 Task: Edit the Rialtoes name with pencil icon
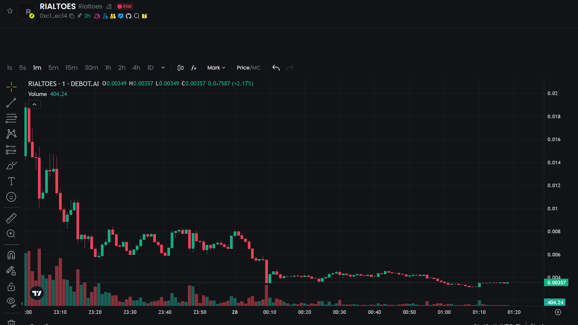tap(109, 7)
